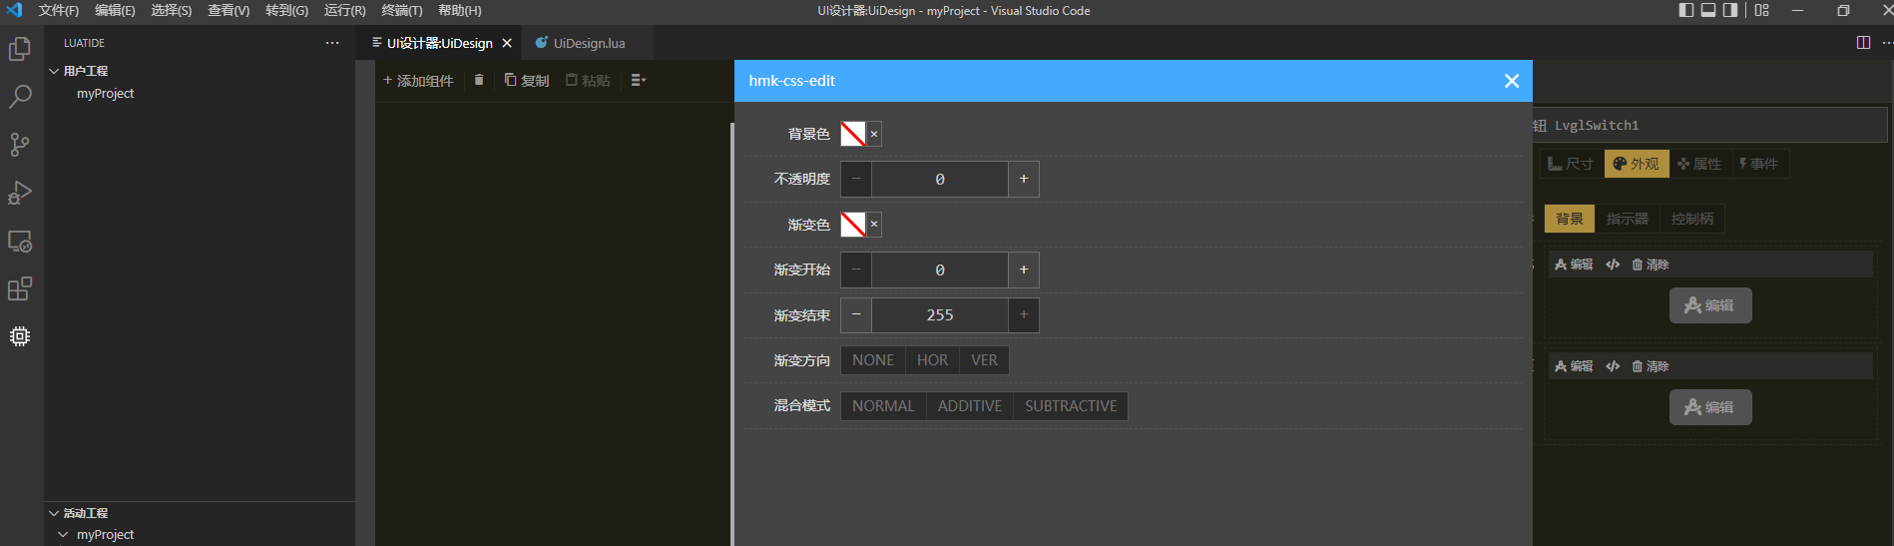Image resolution: width=1894 pixels, height=546 pixels.
Task: Decrease 不透明度 value with minus
Action: (x=856, y=180)
